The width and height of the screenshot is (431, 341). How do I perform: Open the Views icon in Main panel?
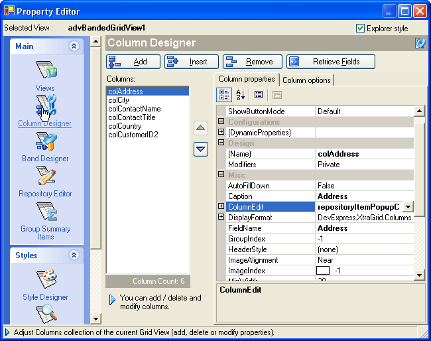pos(46,70)
